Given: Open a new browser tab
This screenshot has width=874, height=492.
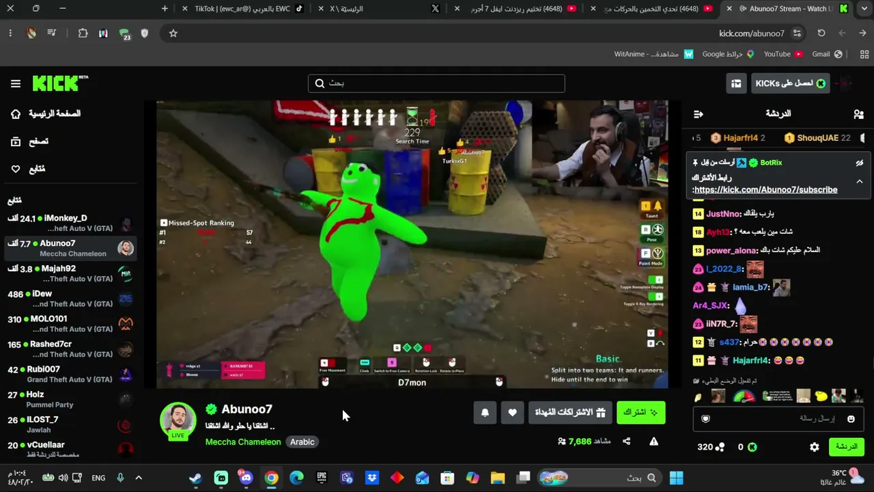Looking at the screenshot, I should (x=165, y=9).
